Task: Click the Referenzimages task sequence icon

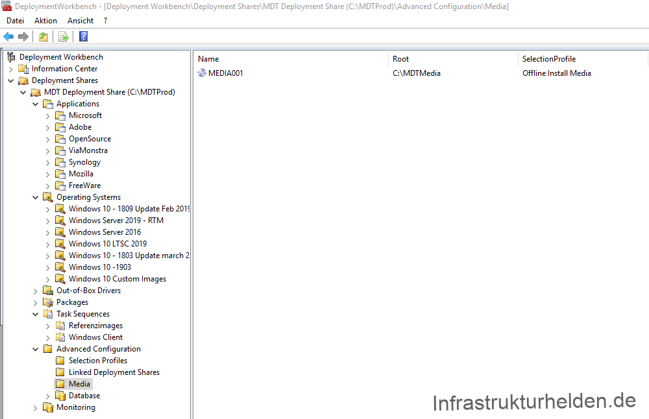Action: click(60, 326)
